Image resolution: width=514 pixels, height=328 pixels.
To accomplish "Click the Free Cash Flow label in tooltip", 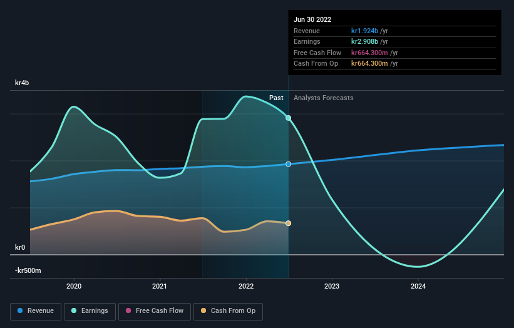I will click(x=317, y=53).
